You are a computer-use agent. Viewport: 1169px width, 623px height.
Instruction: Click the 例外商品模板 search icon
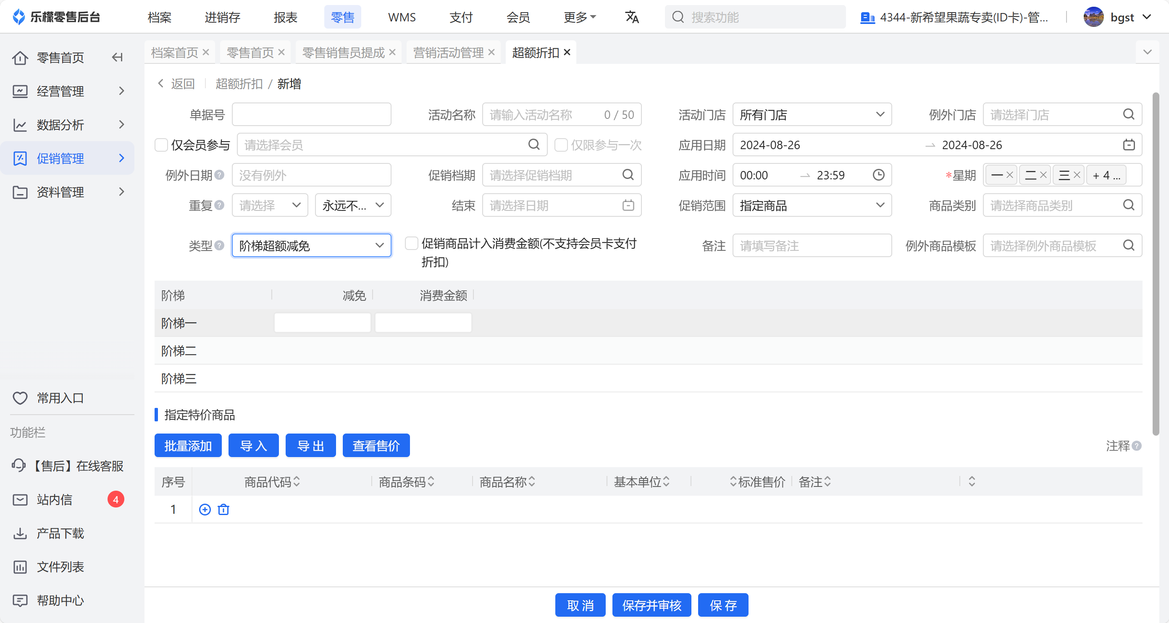[x=1129, y=245]
